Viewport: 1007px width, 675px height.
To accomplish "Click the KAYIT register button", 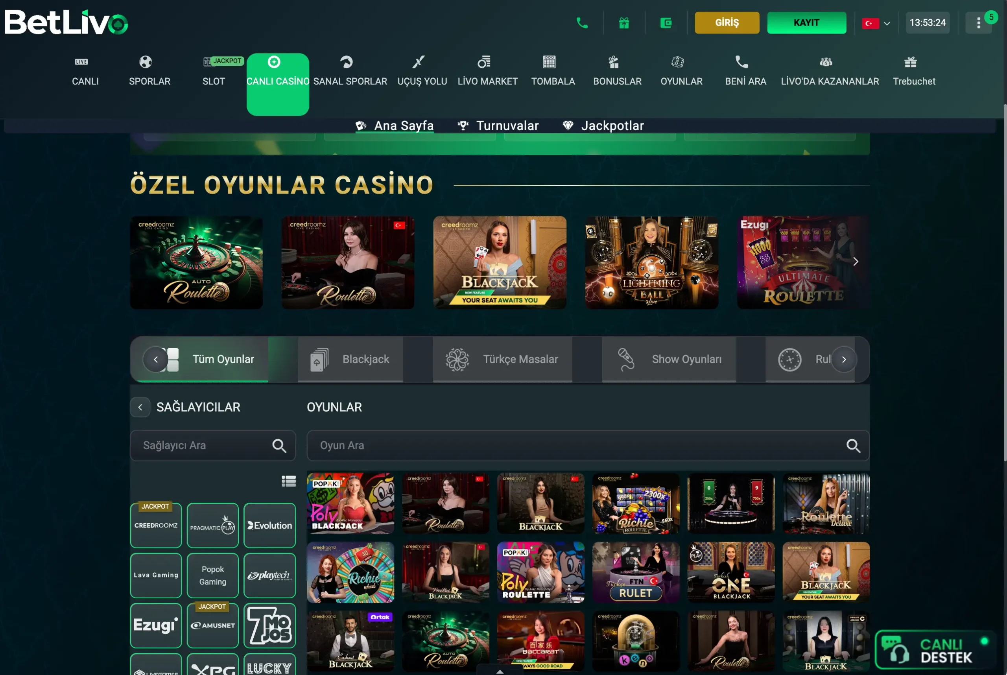I will [x=806, y=23].
